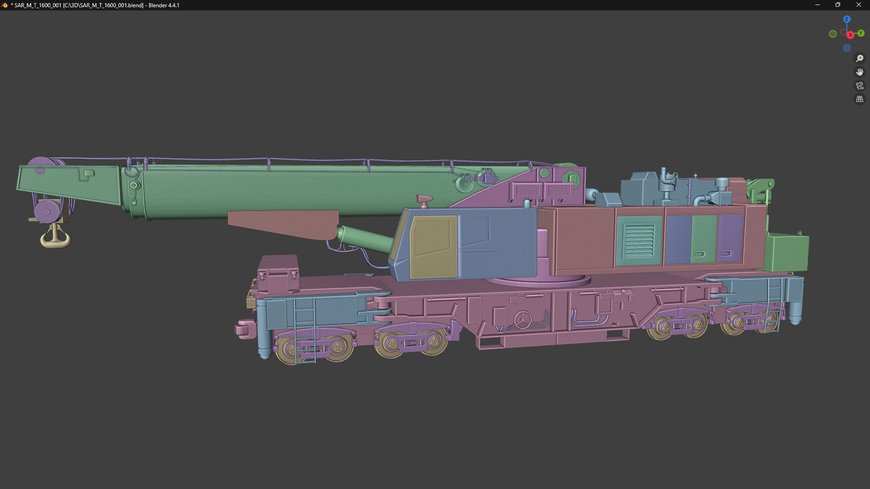Switch perspective/orthographic with the grid icon
Viewport: 870px width, 489px height.
859,99
